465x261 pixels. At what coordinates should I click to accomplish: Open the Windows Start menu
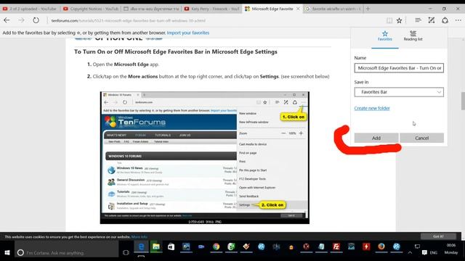7,252
